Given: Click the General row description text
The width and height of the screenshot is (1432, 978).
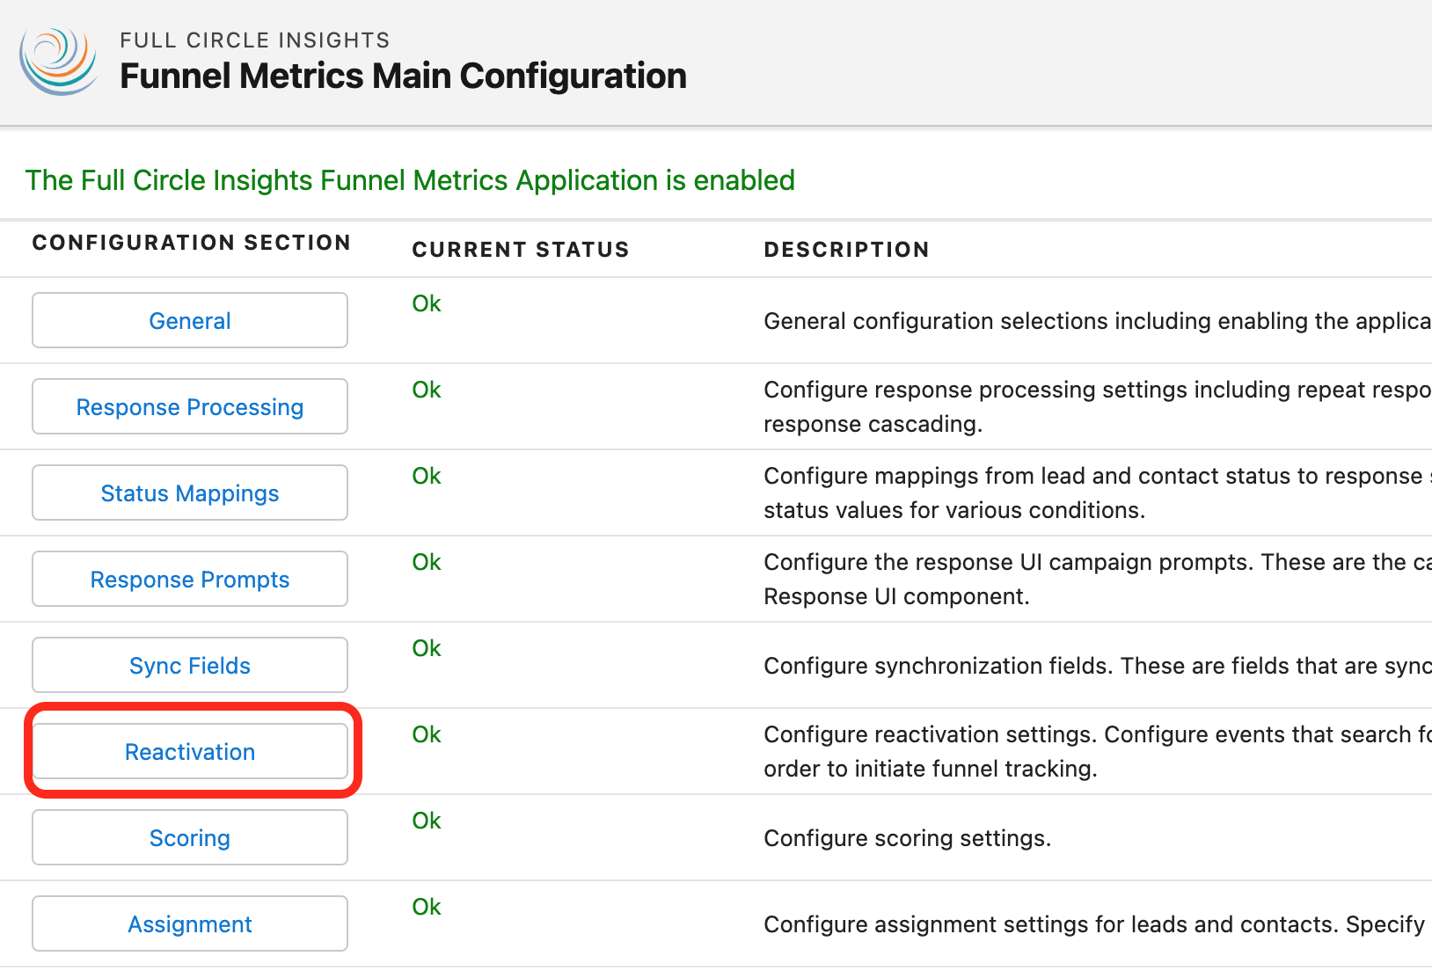Looking at the screenshot, I should [1098, 321].
